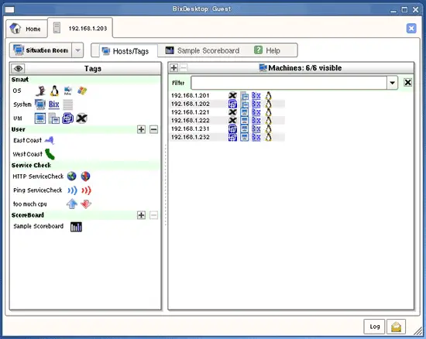This screenshot has width=426, height=339.
Task: Open the Sample Scoreboard bar chart icon
Action: click(x=76, y=227)
